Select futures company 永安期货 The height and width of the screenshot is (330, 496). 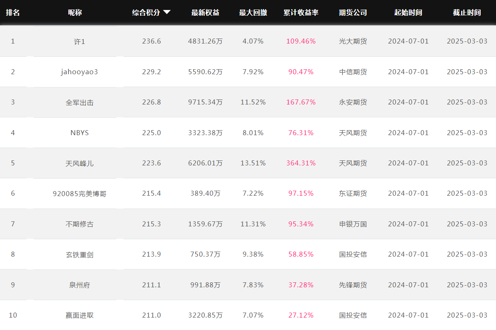353,102
